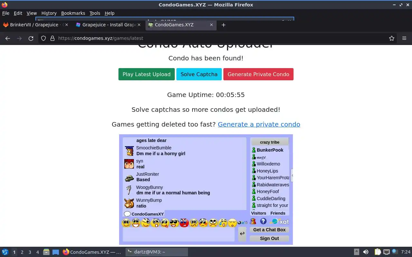This screenshot has height=257, width=412.
Task: Insert the big grin emoji
Action: (x=136, y=223)
